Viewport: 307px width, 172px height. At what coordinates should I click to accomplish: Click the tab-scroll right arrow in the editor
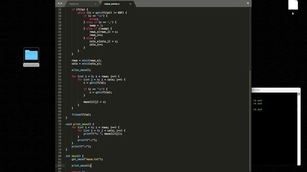coord(61,3)
